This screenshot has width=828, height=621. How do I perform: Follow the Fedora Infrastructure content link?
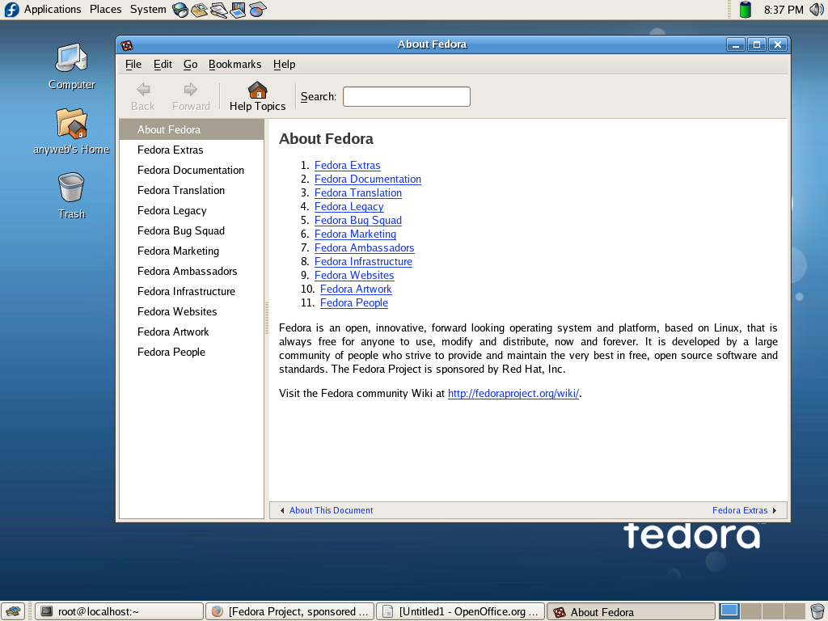coord(363,261)
